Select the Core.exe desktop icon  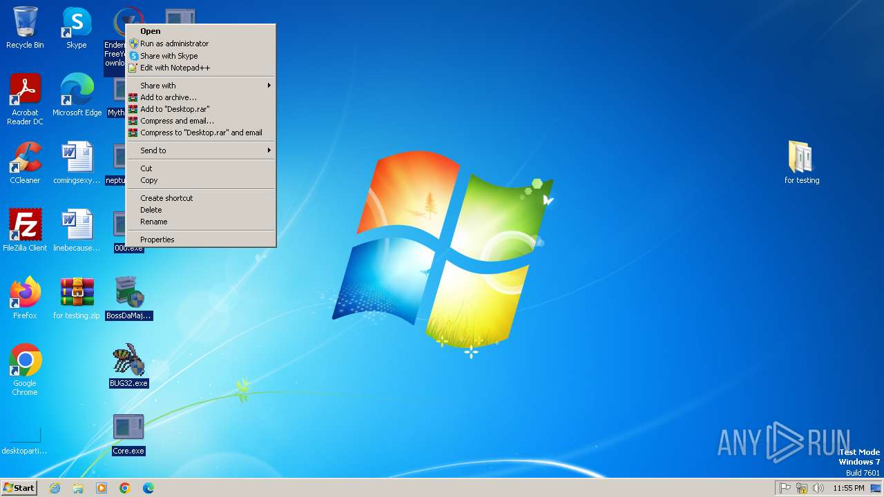128,433
